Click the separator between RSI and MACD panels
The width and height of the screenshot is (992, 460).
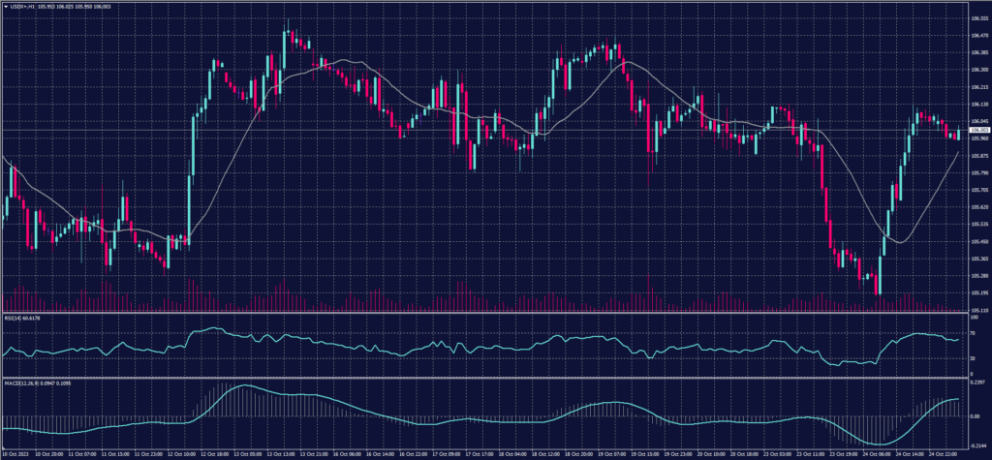[x=484, y=379]
